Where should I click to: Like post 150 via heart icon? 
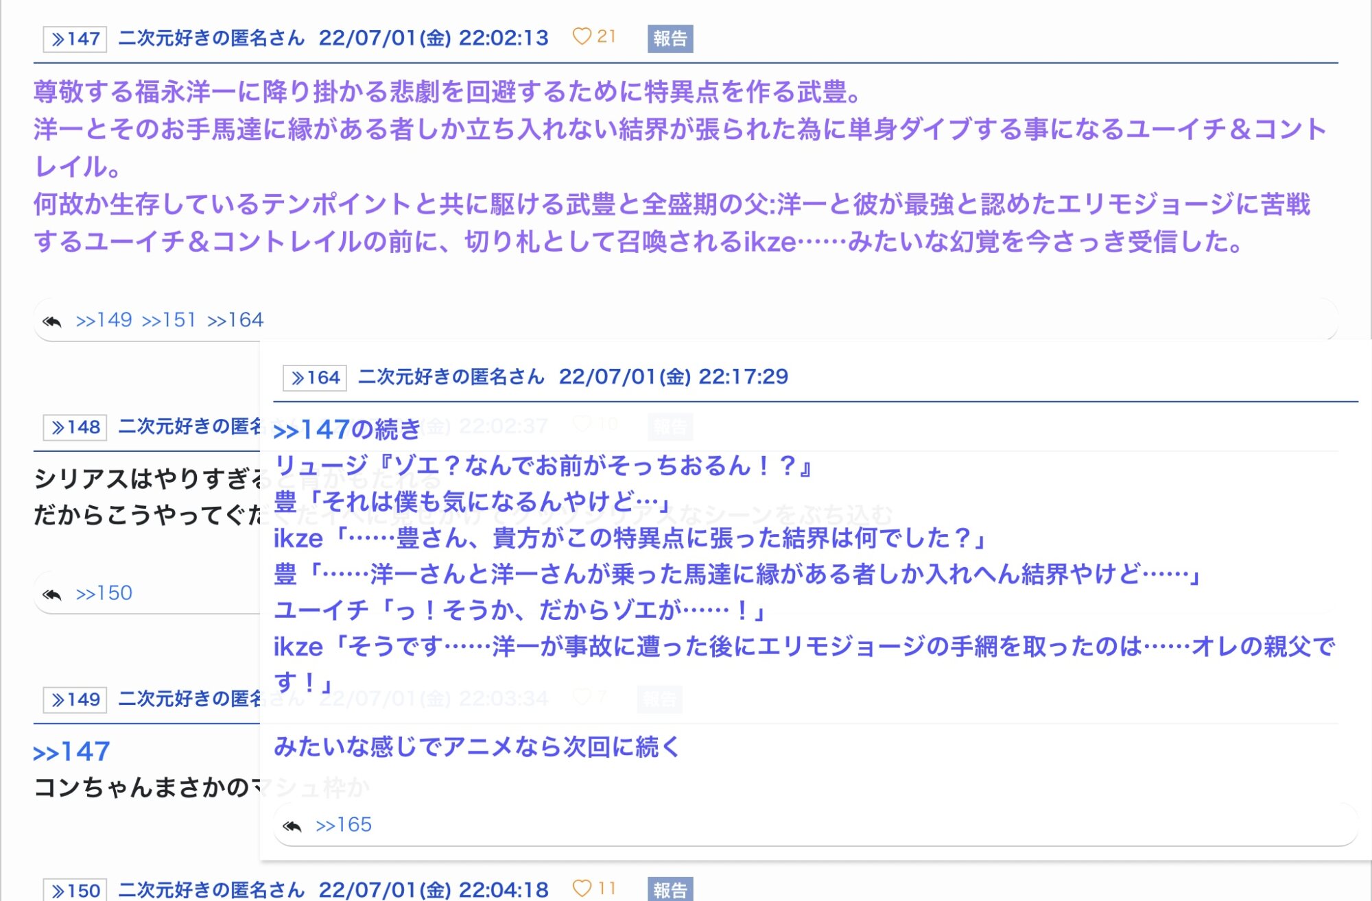point(581,889)
